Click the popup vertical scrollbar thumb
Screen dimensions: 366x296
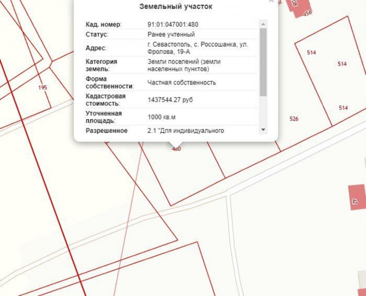(263, 62)
